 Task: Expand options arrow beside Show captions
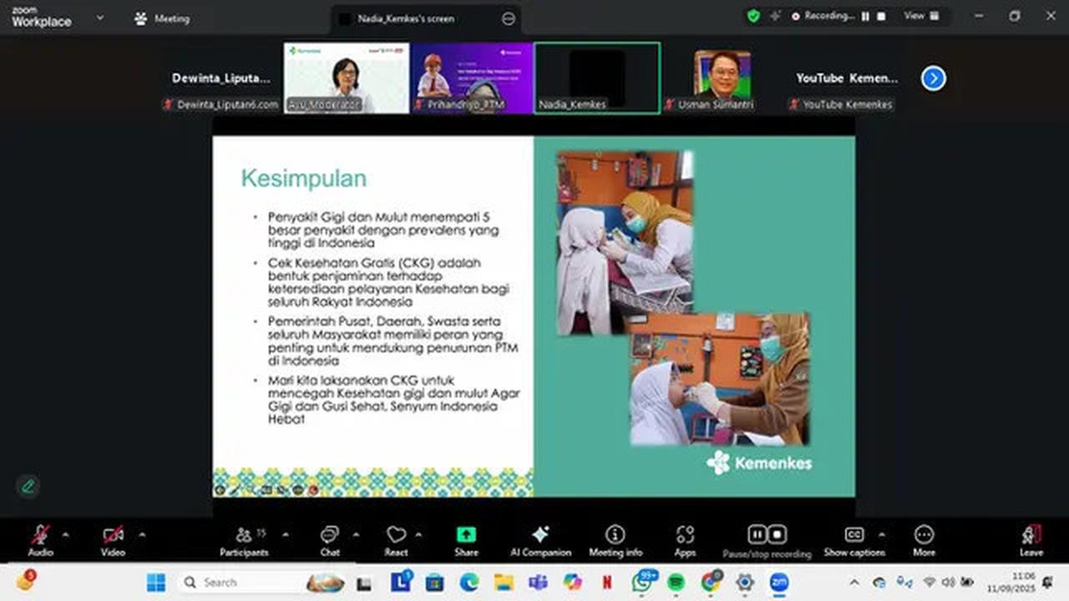[x=881, y=534]
